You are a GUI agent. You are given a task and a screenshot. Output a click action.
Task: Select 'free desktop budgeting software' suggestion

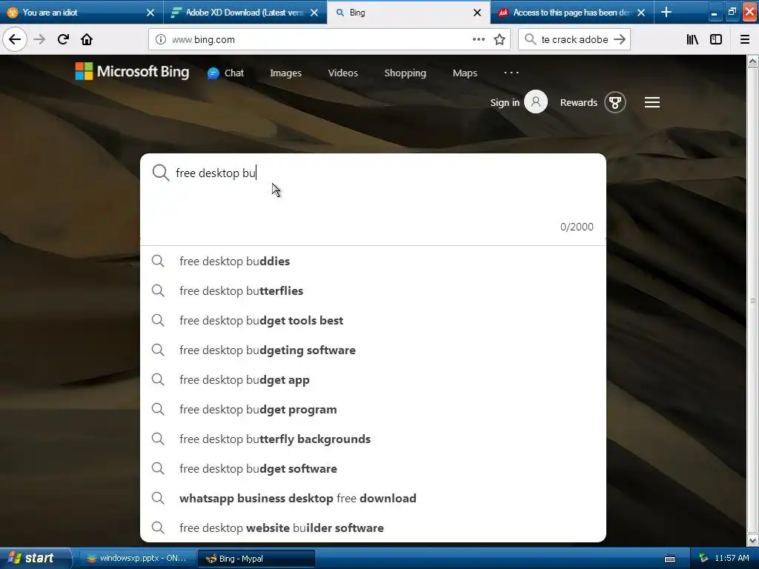click(x=373, y=350)
